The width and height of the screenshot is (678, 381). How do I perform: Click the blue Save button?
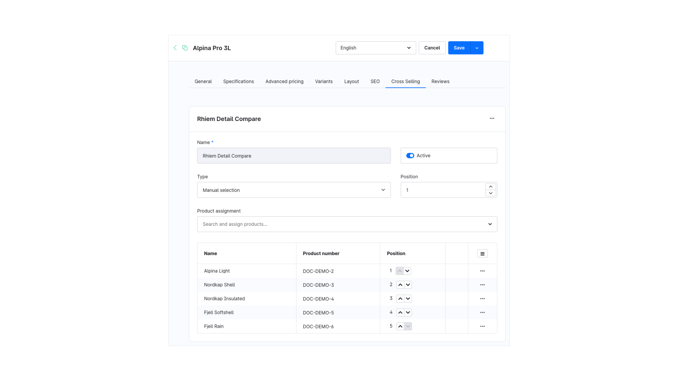459,48
